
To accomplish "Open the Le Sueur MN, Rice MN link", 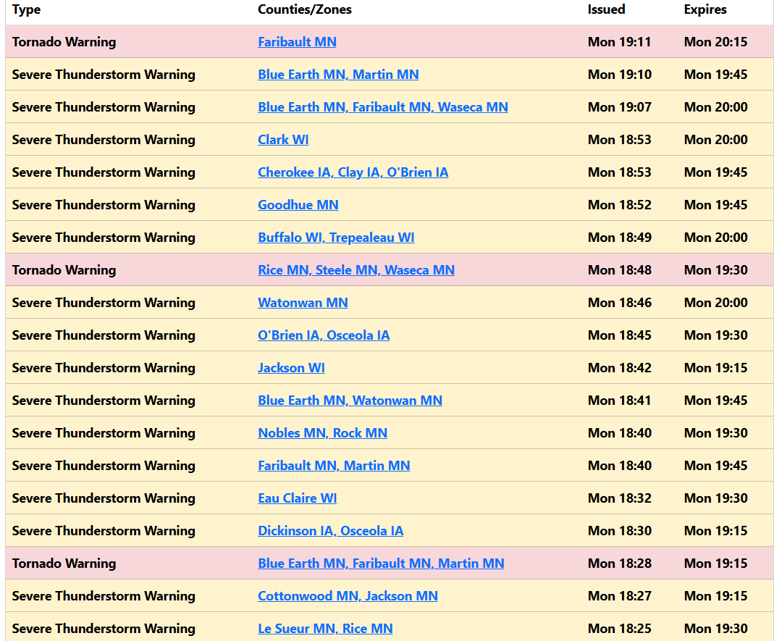I will point(325,629).
